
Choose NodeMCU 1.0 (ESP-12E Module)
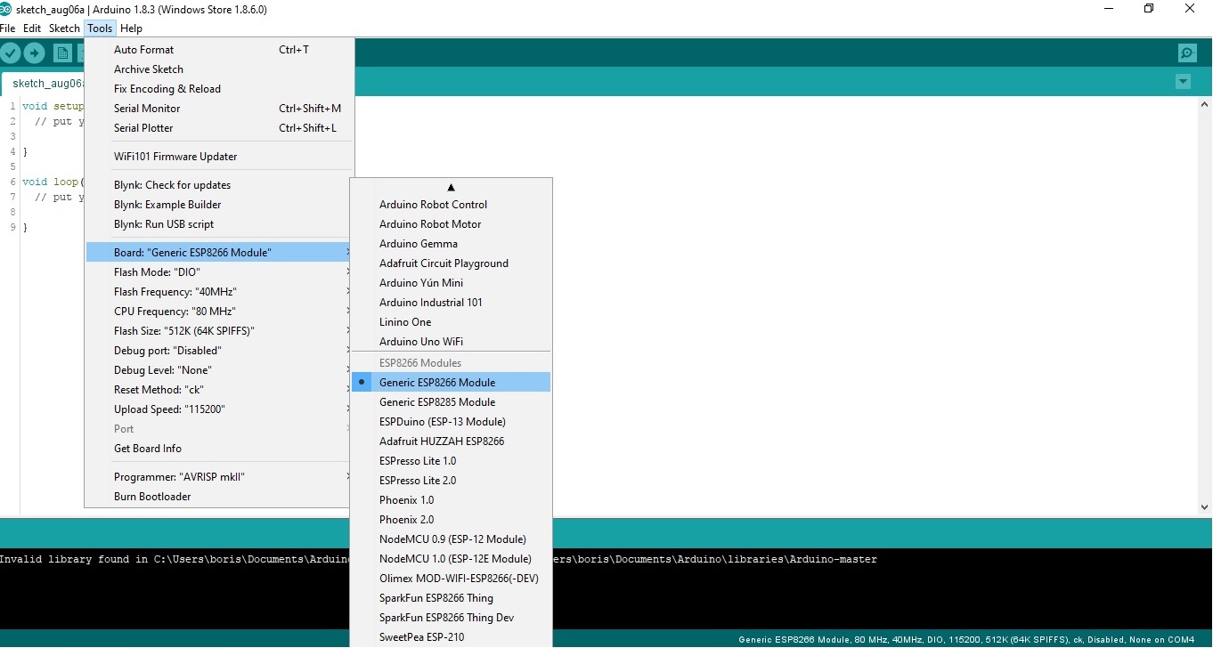click(451, 559)
